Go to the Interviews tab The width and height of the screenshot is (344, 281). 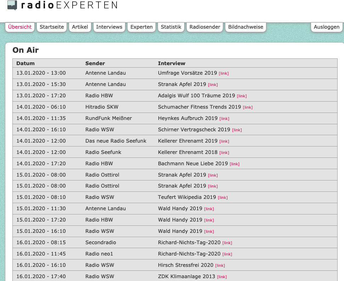[x=109, y=27]
